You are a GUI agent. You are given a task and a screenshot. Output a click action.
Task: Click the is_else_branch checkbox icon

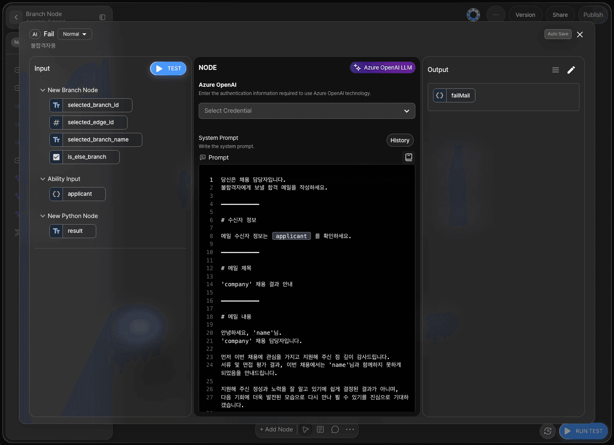click(56, 157)
